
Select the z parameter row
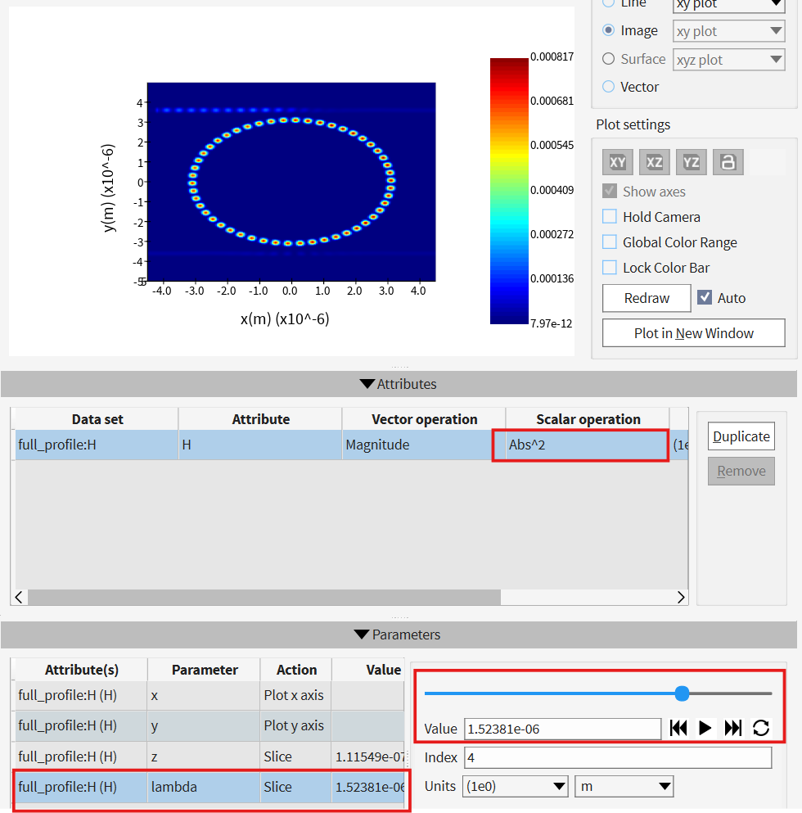click(210, 757)
